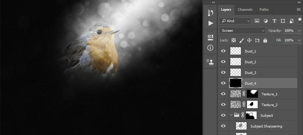
Task: Select the Texture_1 layer thumbnail
Action: pos(236,94)
